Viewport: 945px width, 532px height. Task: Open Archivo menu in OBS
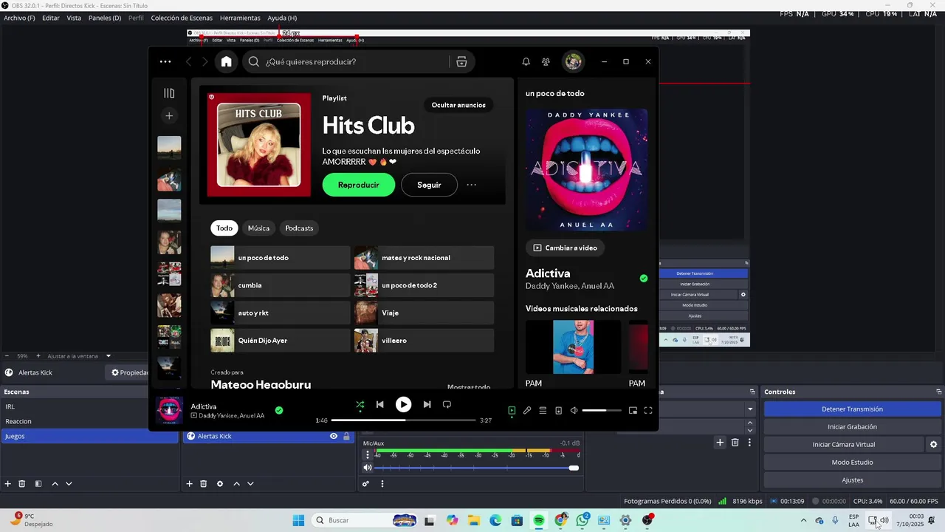point(19,18)
